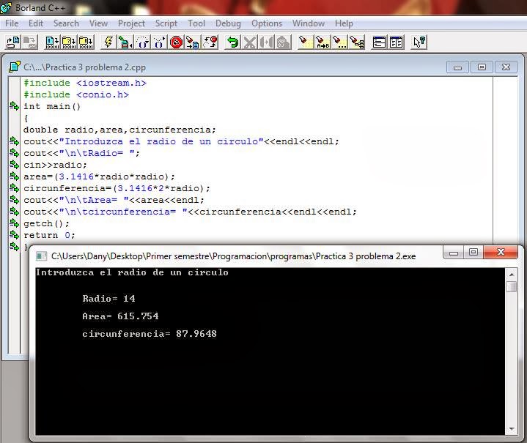Click gutter marker beside getch() line
The image size is (527, 443).
click(15, 223)
